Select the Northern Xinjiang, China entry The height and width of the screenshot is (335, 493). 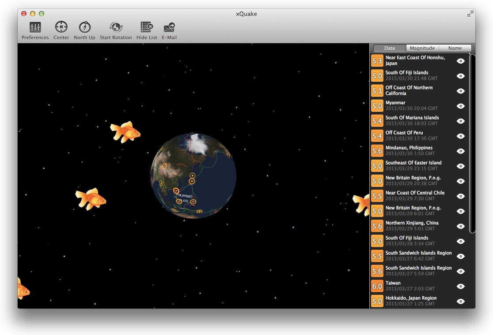419,226
